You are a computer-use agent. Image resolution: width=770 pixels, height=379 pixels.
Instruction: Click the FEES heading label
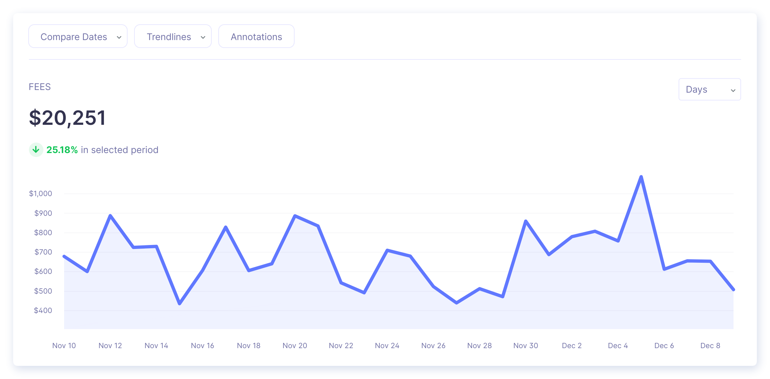pyautogui.click(x=39, y=87)
